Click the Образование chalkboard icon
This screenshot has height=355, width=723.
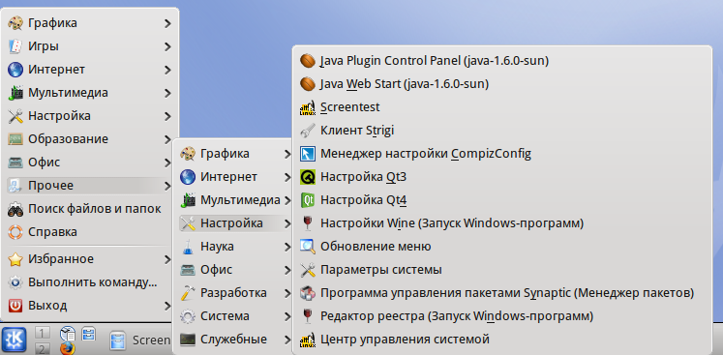click(15, 139)
